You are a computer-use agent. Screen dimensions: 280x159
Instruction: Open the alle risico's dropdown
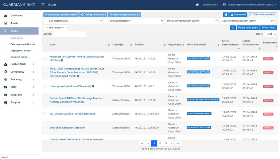point(56,28)
